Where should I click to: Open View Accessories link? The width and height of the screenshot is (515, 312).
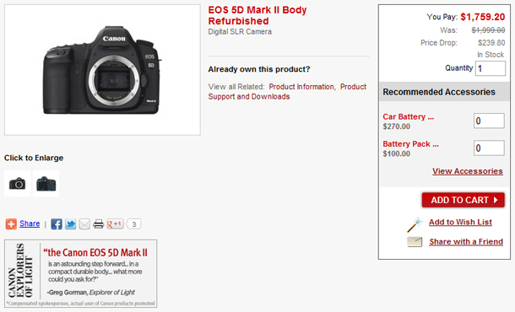tap(468, 171)
